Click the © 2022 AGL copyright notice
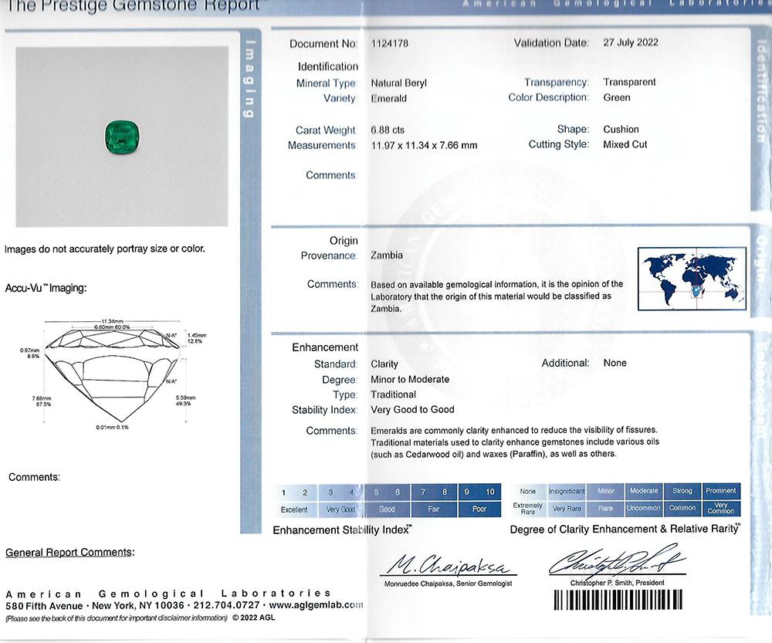The height and width of the screenshot is (643, 772). click(x=253, y=618)
